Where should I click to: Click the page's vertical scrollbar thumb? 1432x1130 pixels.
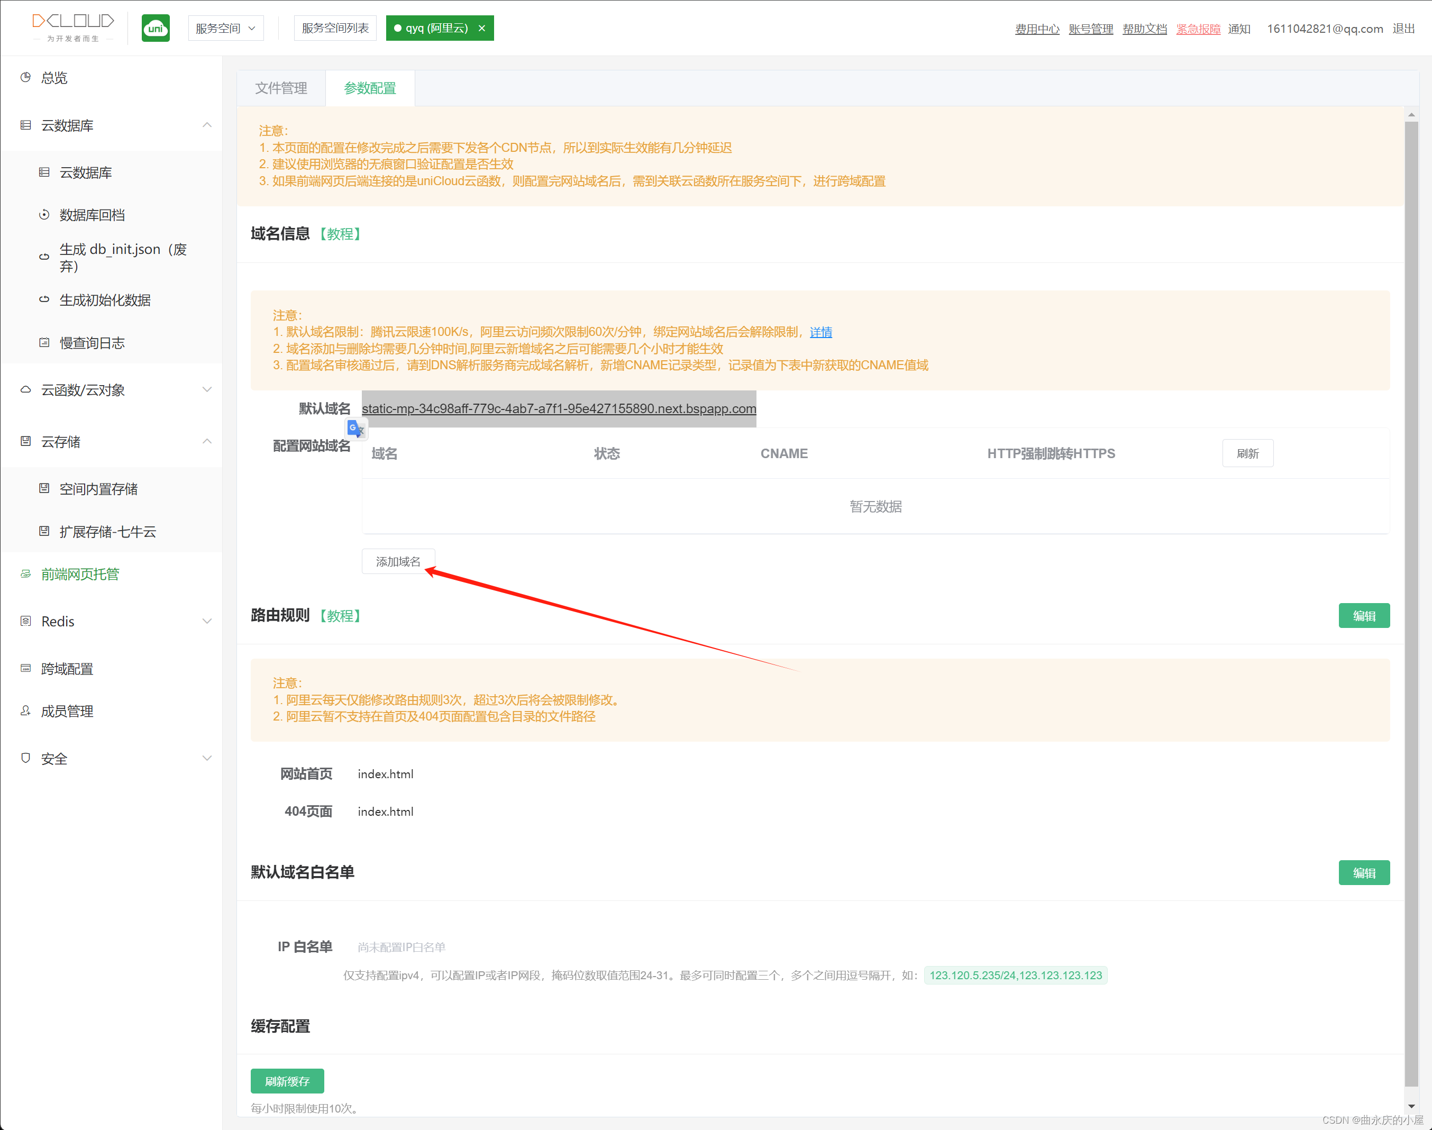pyautogui.click(x=1411, y=604)
